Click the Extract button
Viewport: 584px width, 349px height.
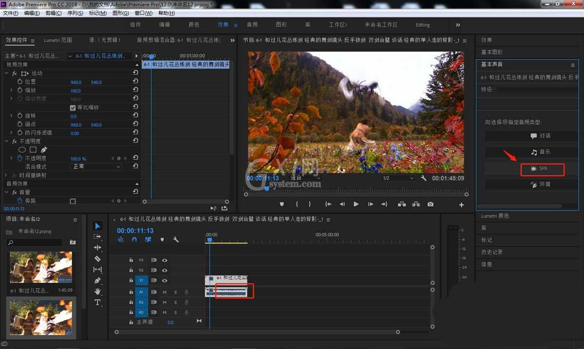(x=416, y=205)
